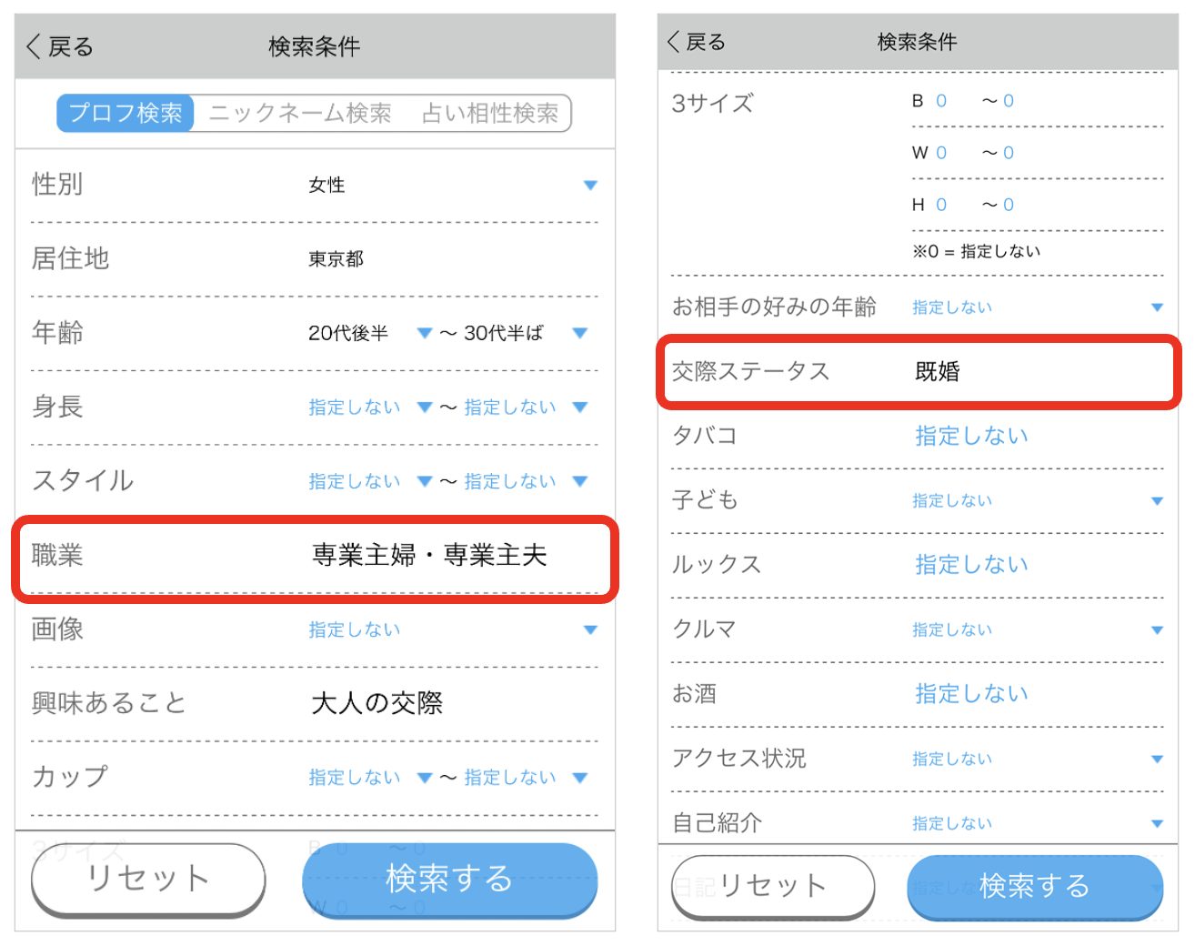Open the お相手の好みの年齢 dropdown
Viewport: 1195px width, 946px height.
pos(1157,307)
